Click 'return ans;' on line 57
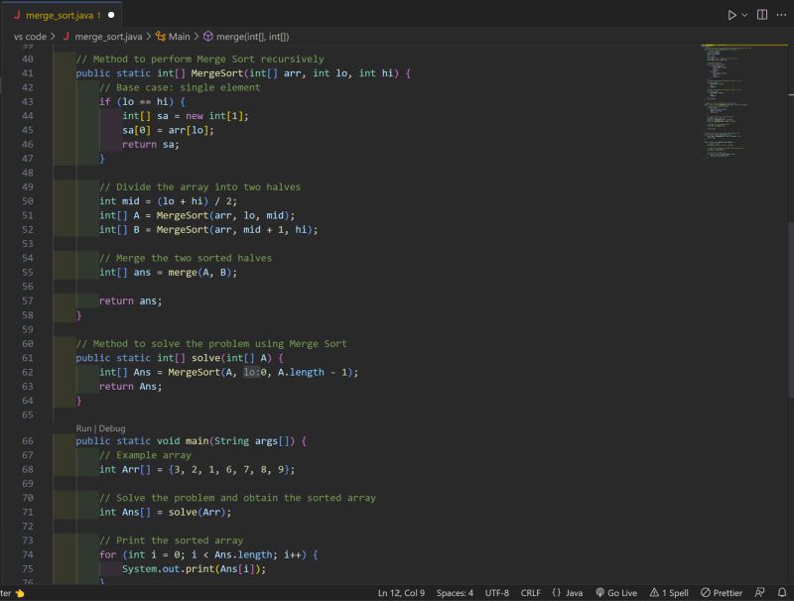Image resolution: width=794 pixels, height=601 pixels. click(x=131, y=301)
